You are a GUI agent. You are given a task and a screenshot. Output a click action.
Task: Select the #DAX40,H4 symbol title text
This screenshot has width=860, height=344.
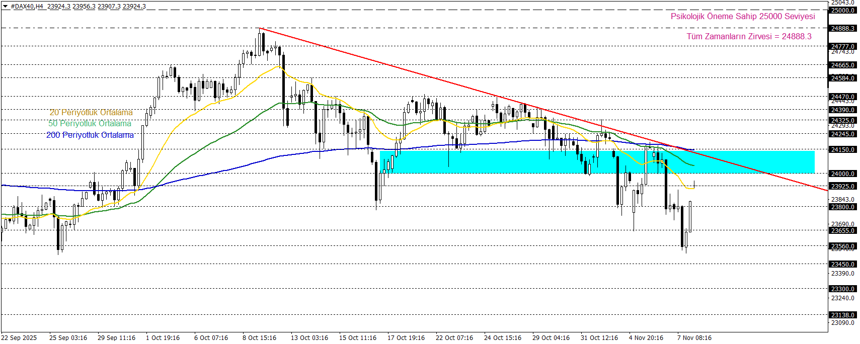27,6
